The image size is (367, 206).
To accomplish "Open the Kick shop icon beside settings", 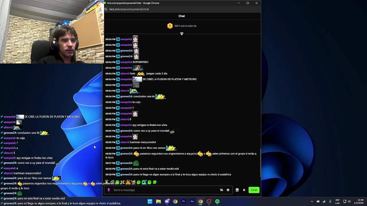I will [x=237, y=190].
